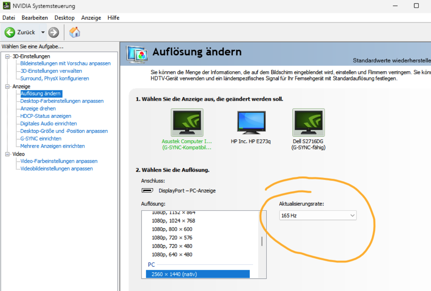Click the forward arrow toolbar icon
431x291 pixels.
pyautogui.click(x=54, y=32)
